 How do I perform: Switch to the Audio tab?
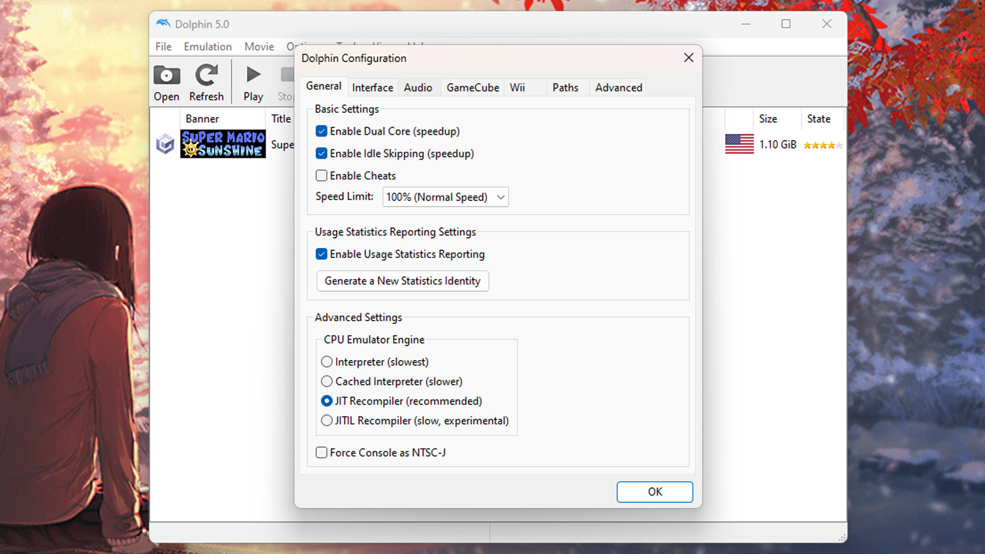(x=418, y=88)
